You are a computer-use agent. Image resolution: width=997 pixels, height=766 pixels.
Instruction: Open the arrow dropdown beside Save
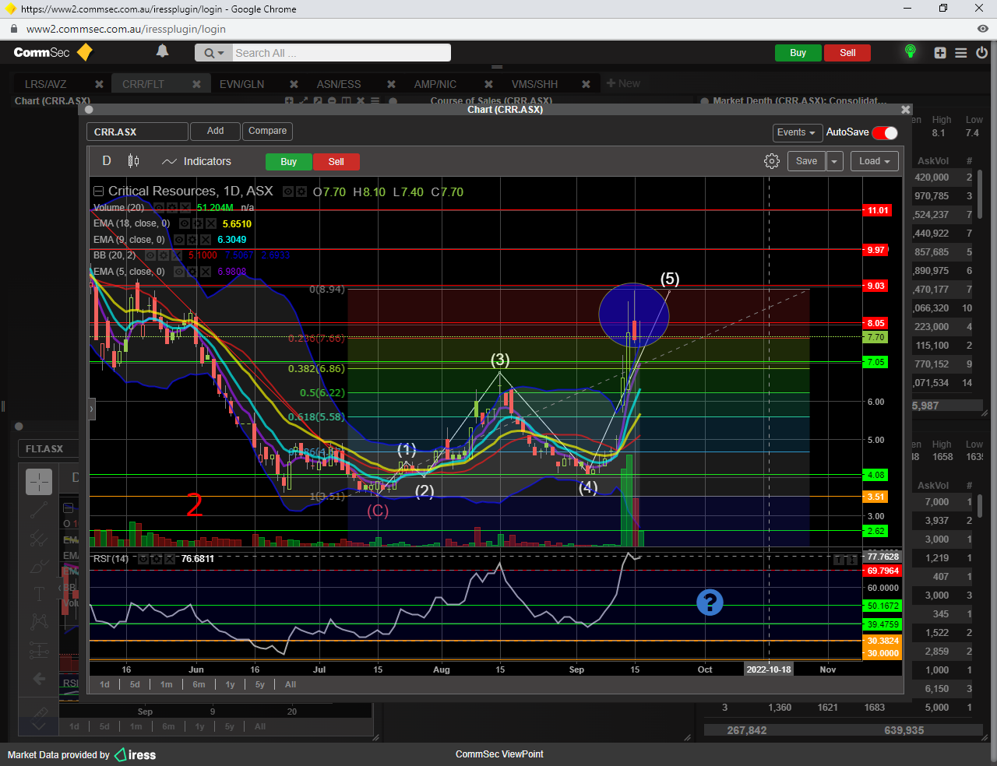(834, 161)
